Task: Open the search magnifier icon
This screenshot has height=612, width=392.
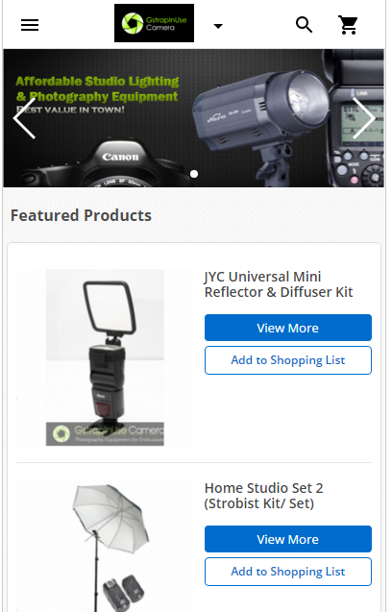Action: coord(305,25)
